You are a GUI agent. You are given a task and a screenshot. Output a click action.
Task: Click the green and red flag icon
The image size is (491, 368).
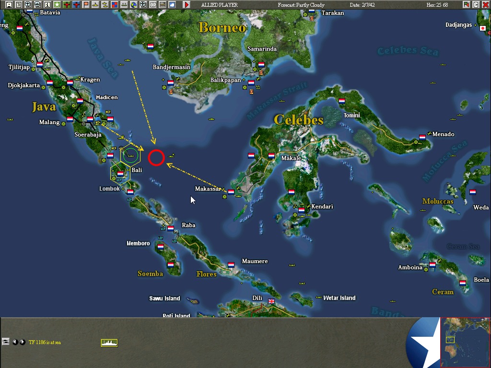pyautogui.click(x=467, y=5)
